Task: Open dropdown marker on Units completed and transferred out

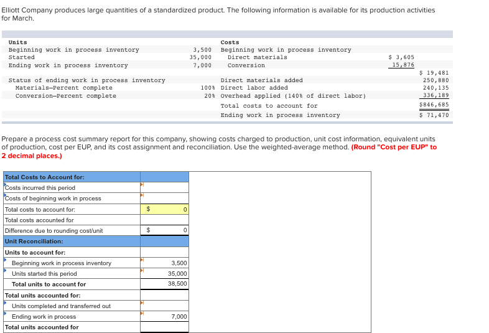Action: tap(142, 303)
